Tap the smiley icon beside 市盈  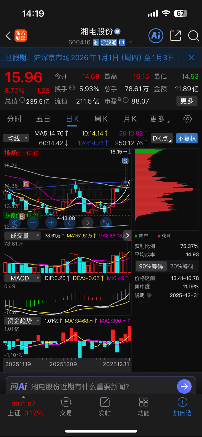coord(126,100)
